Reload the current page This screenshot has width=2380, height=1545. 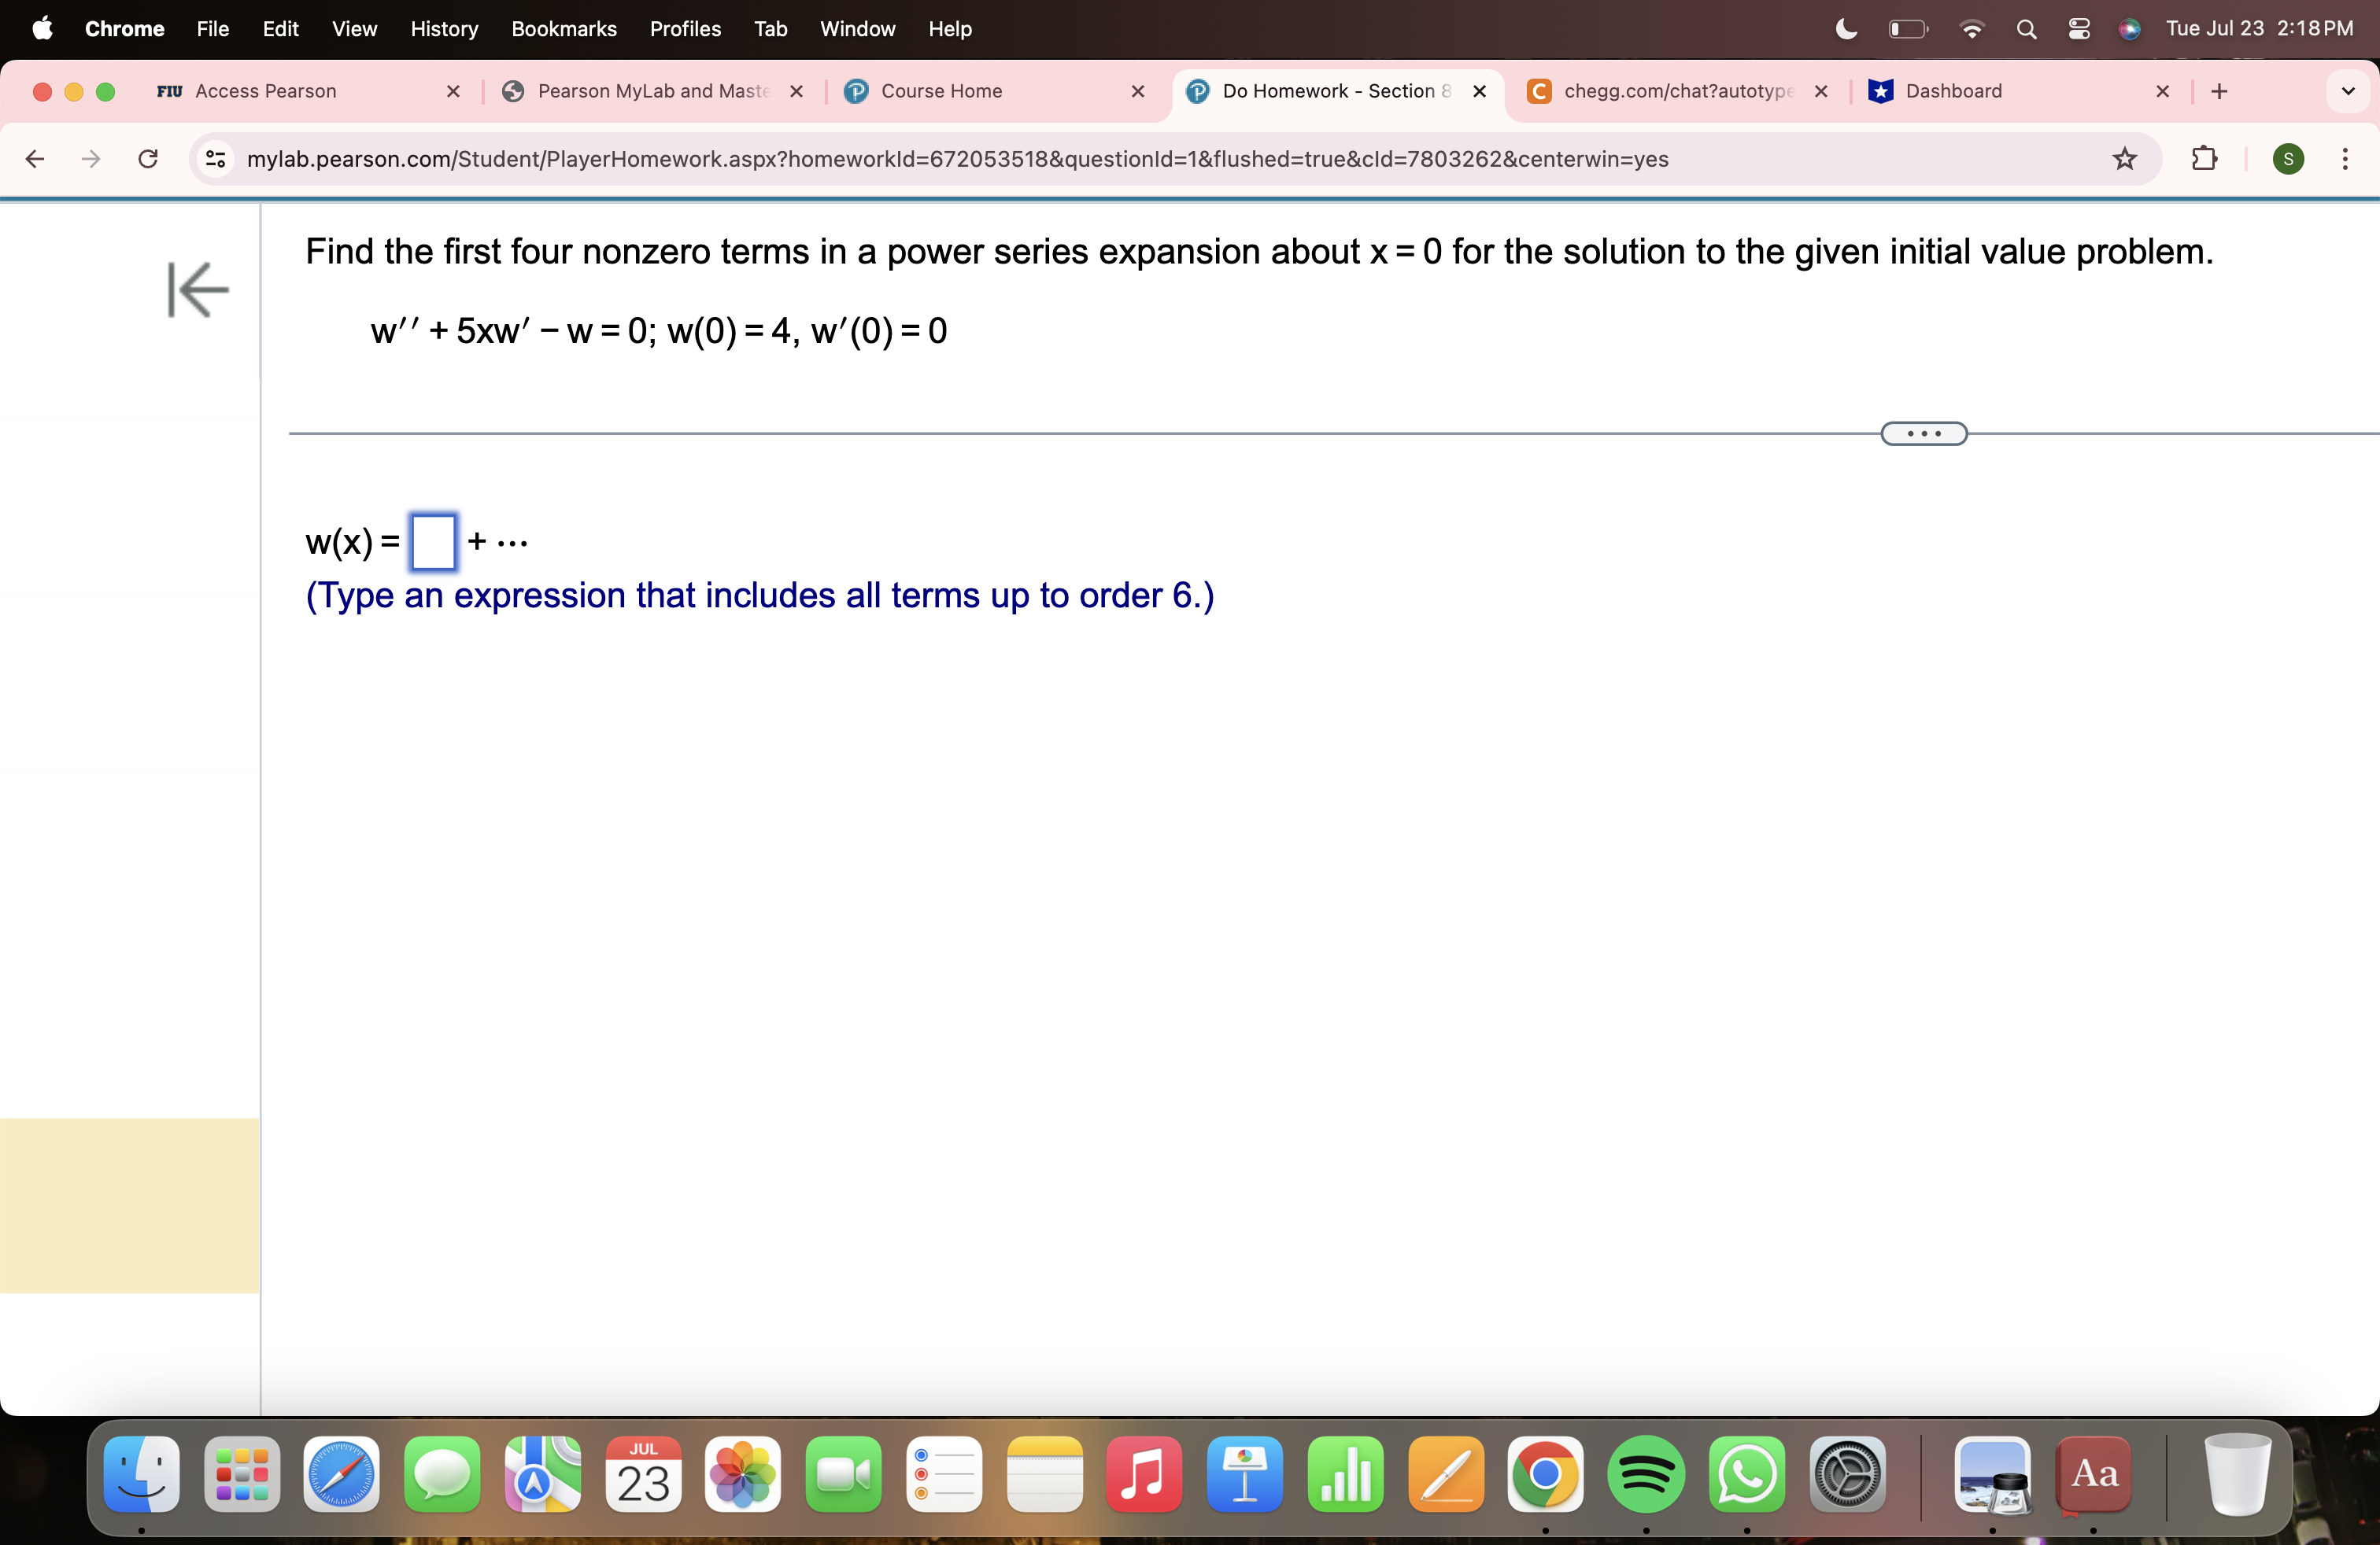tap(148, 159)
